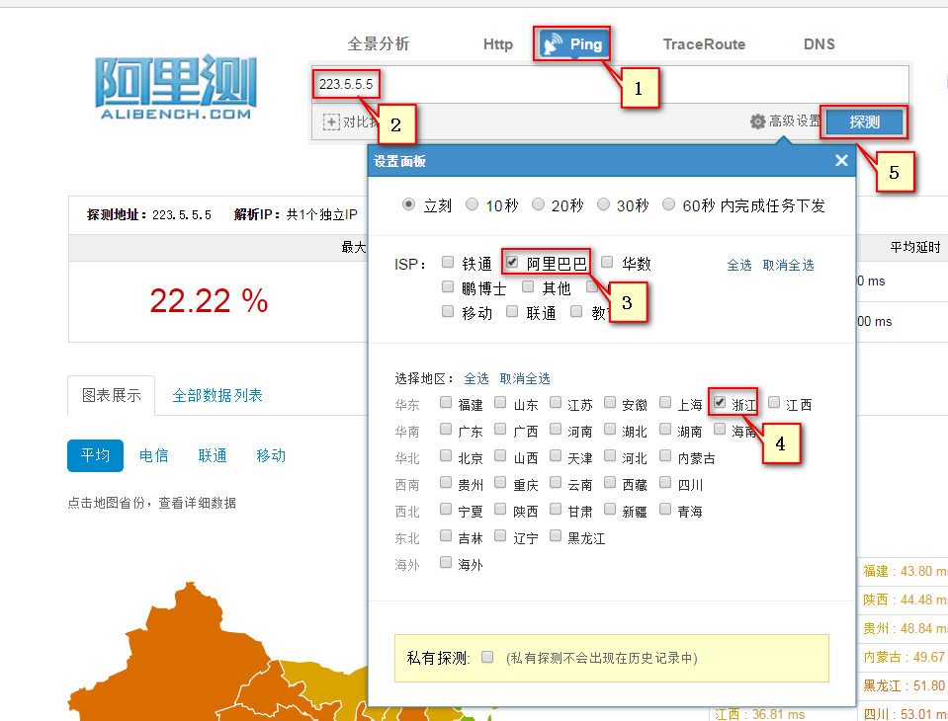Switch to 全部数据列表 tab
Screen dimensions: 948x721
click(x=217, y=395)
